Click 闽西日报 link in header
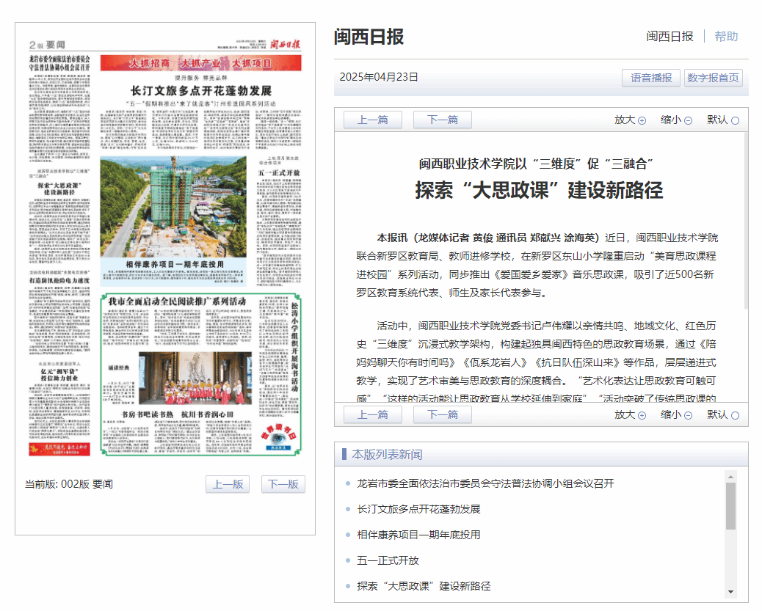The height and width of the screenshot is (611, 762). [x=670, y=36]
